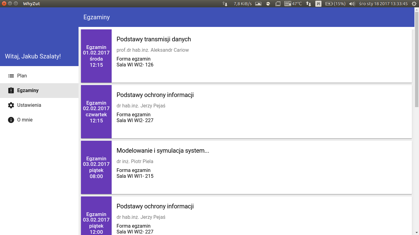This screenshot has height=235, width=419.
Task: Click Jerzy Pejaś in the czwartek exam card
Action: 153,106
